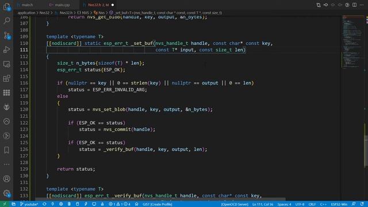Click the compare changes icon in editor toolbar
Viewport: 368px width, 207px height.
[319, 5]
